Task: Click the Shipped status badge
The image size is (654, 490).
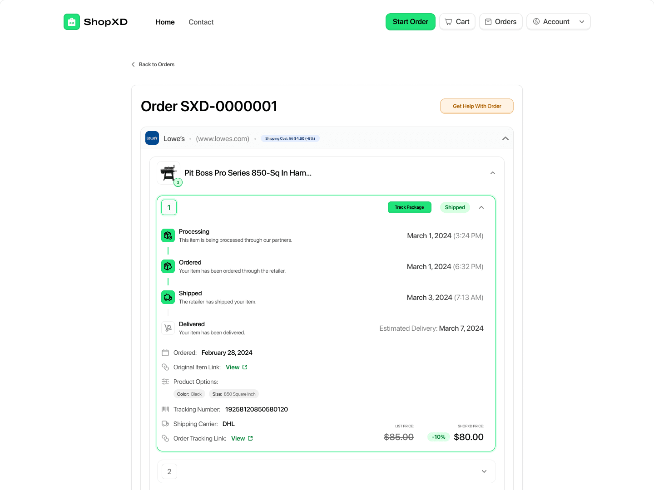Action: [455, 207]
